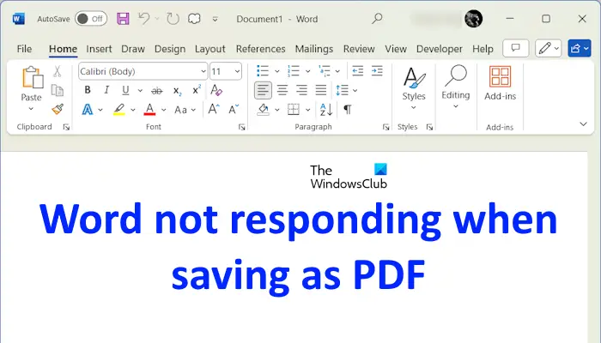This screenshot has height=343, width=601.
Task: Apply Subscript formatting
Action: point(177,91)
